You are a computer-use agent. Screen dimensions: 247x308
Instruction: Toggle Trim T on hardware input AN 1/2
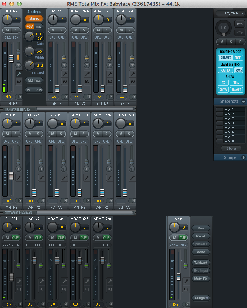tap(18, 65)
